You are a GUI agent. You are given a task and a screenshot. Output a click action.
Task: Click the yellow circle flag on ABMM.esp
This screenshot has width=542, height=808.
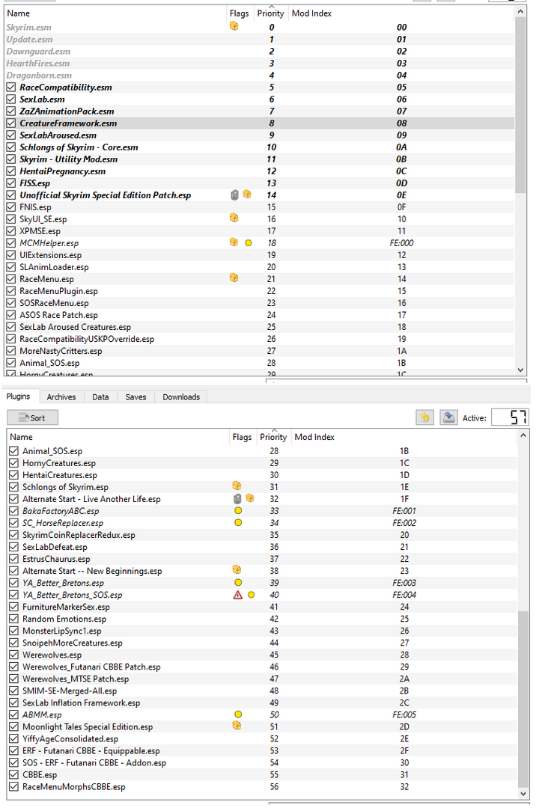238,714
